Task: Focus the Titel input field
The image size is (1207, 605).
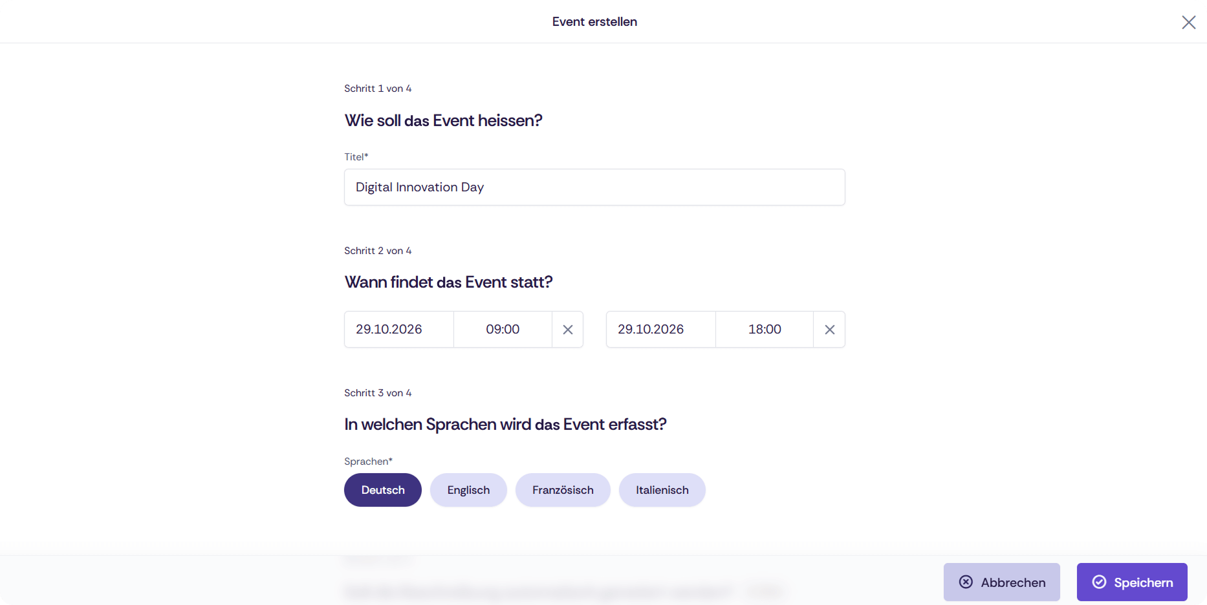Action: [x=594, y=187]
